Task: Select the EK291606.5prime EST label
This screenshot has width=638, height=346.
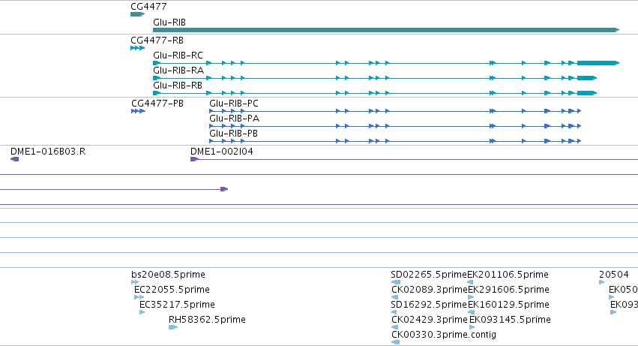Action: point(508,290)
